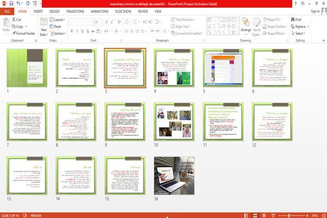Viewport: 327px width, 218px height.
Task: Expand the Layout dropdown
Action: point(57,20)
